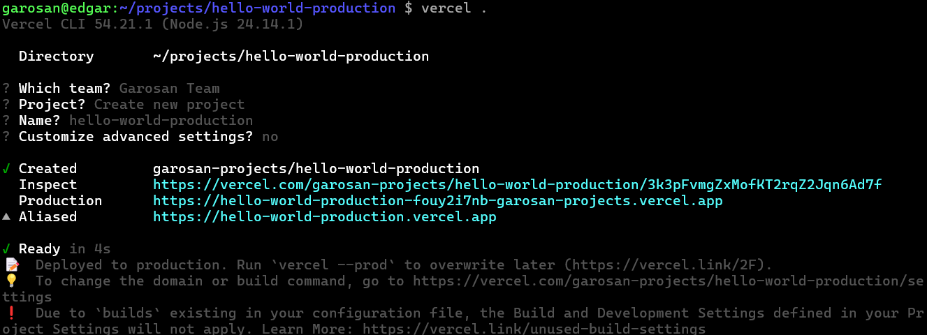The height and width of the screenshot is (335, 927).
Task: Click the 'Garosan Team' team answer
Action: [170, 89]
